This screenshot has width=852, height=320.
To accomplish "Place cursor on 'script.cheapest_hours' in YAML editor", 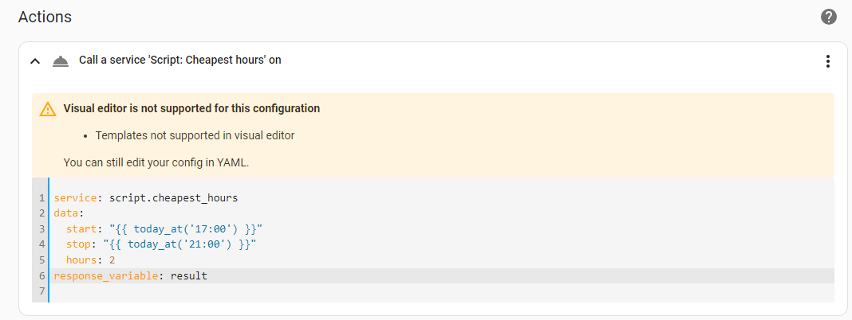I will click(173, 197).
